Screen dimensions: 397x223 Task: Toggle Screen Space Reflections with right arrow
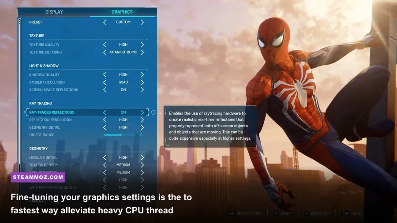click(x=142, y=90)
